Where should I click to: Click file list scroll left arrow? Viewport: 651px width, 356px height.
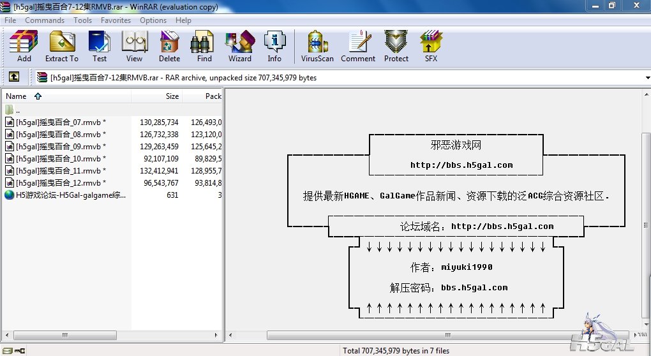[x=6, y=335]
